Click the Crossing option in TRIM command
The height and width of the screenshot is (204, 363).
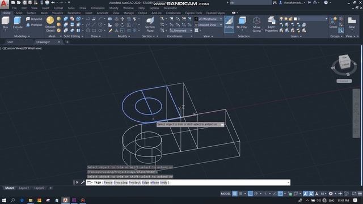120,182
